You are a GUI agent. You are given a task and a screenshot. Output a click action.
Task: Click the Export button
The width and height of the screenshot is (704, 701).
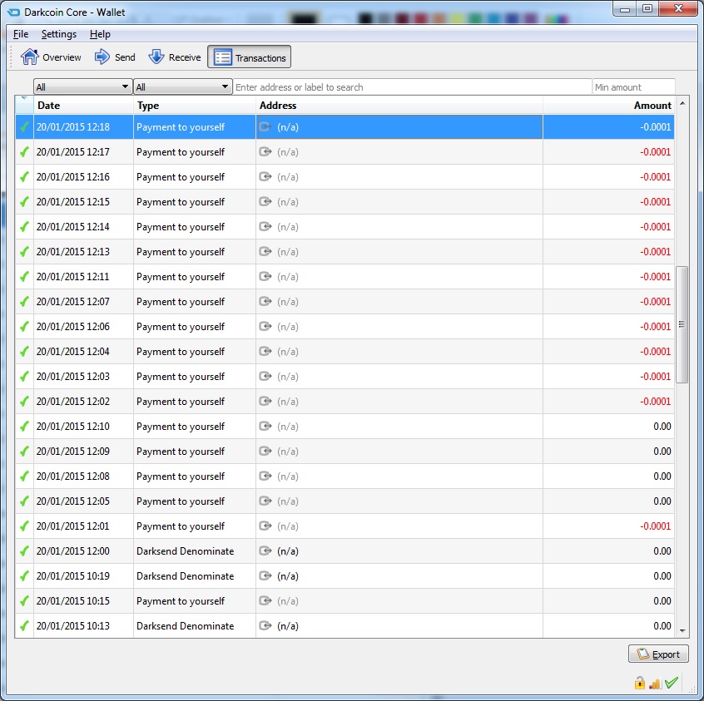pyautogui.click(x=658, y=654)
